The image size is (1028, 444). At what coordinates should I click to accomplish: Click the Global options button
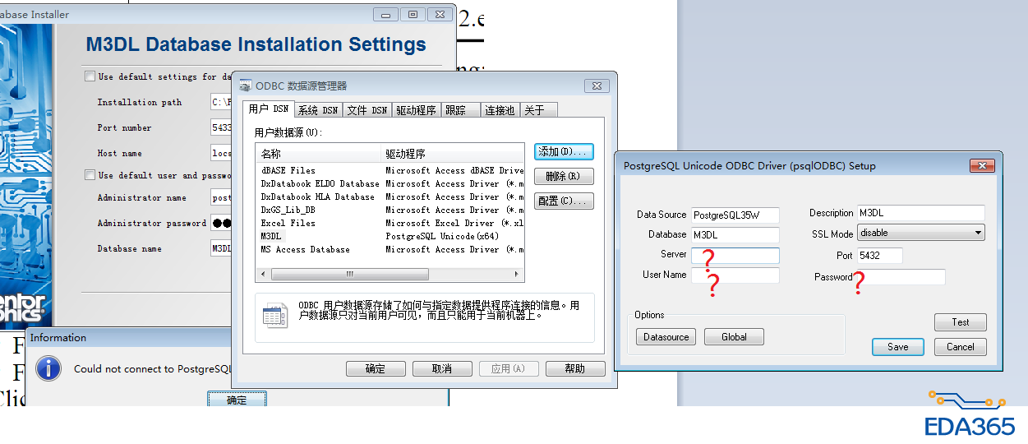(734, 336)
